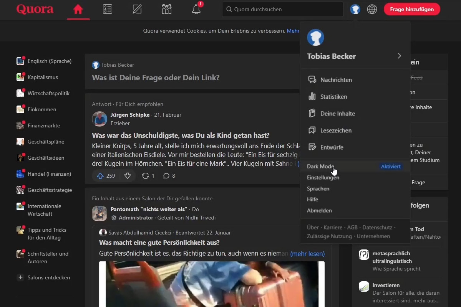Open Hilfe from the menu
The height and width of the screenshot is (307, 461).
(312, 200)
